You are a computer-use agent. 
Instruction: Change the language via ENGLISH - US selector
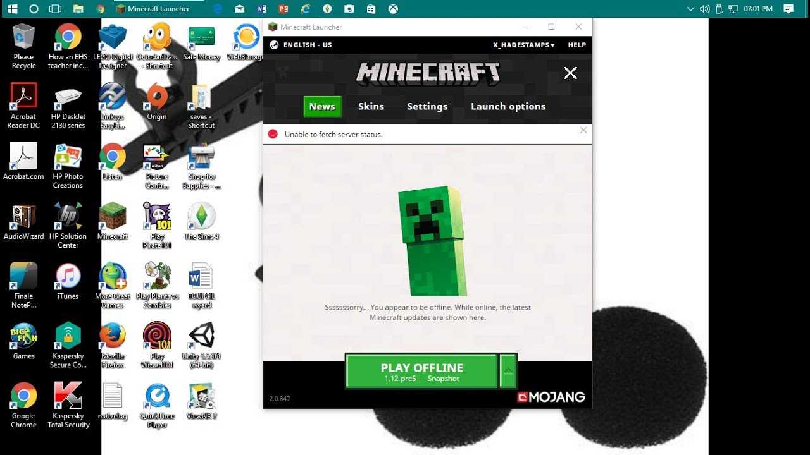click(x=301, y=45)
